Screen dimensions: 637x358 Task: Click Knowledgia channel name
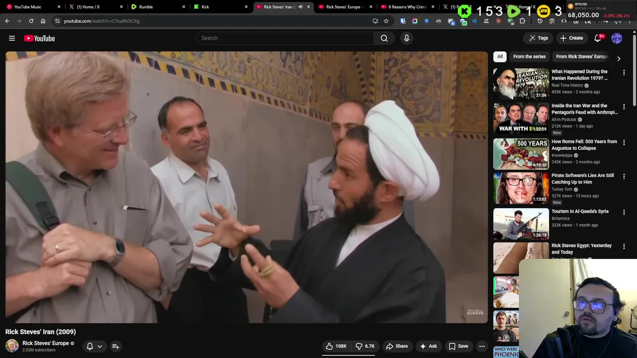pyautogui.click(x=562, y=156)
